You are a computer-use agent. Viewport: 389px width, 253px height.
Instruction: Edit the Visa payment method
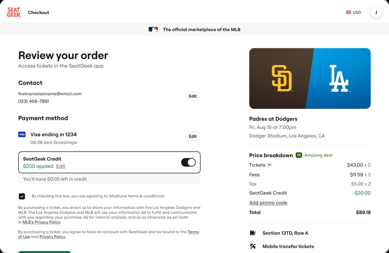pos(193,136)
